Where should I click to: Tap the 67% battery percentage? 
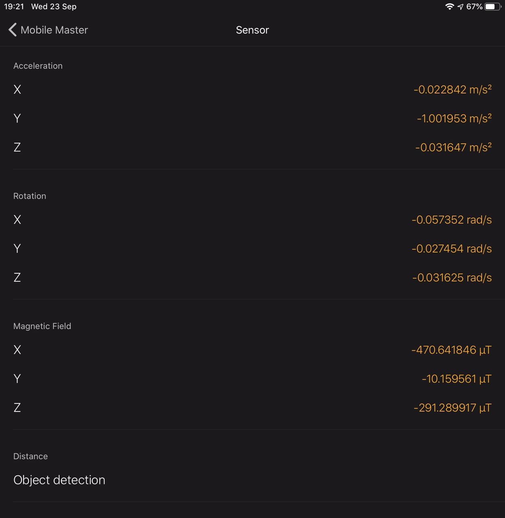(x=474, y=6)
